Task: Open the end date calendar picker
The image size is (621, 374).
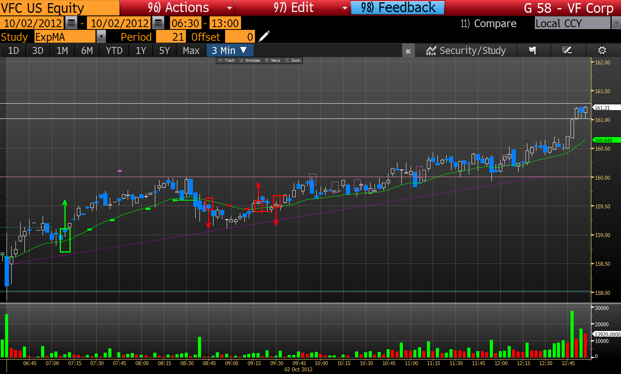Action: pyautogui.click(x=158, y=23)
